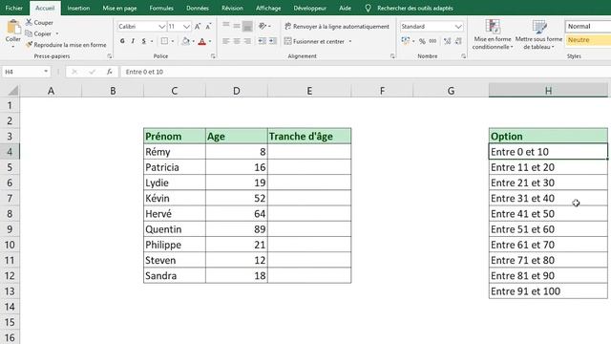Select column H header

[x=548, y=91]
